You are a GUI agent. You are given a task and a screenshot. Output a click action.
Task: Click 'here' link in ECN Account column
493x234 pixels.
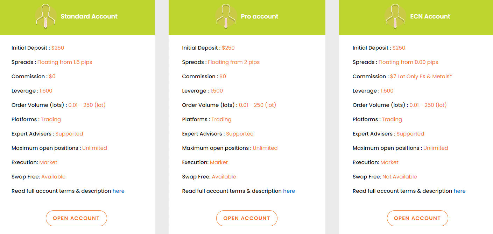[x=459, y=191]
